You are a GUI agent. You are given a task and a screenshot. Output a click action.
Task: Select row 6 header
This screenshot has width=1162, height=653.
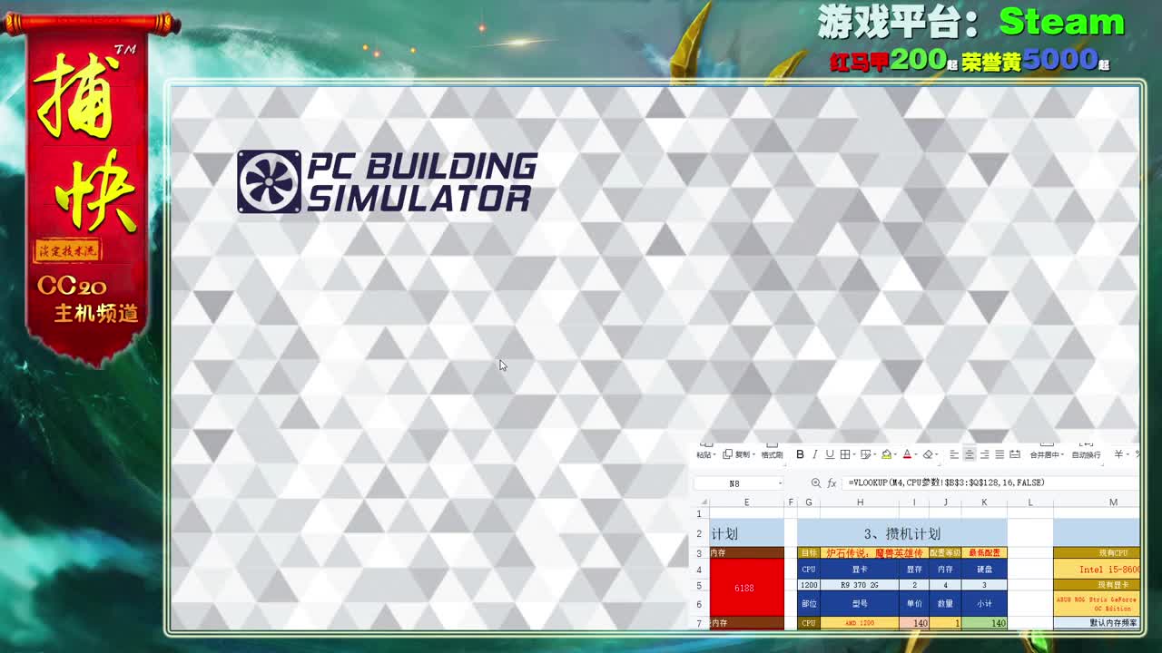[x=699, y=604]
